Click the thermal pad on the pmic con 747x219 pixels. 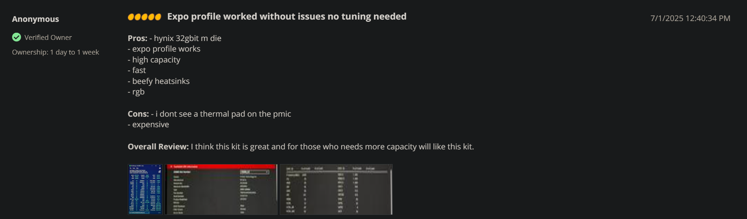(221, 114)
